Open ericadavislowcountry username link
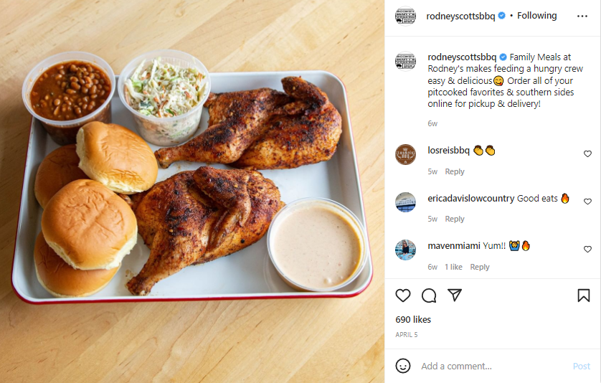Image resolution: width=601 pixels, height=383 pixels. [471, 198]
